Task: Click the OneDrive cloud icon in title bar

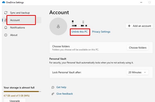Action: pos(4,2)
